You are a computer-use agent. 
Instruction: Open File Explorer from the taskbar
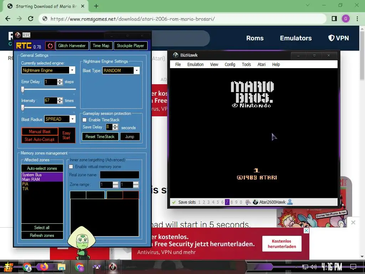click(x=62, y=267)
